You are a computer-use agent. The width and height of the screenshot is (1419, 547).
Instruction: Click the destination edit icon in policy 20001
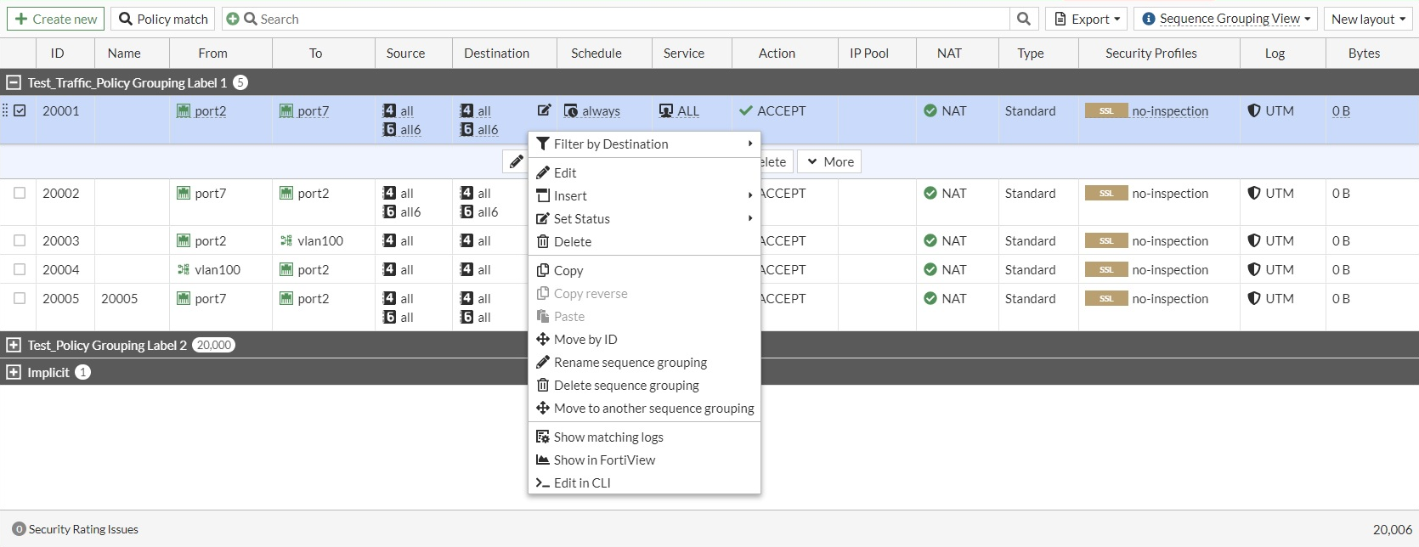coord(545,110)
